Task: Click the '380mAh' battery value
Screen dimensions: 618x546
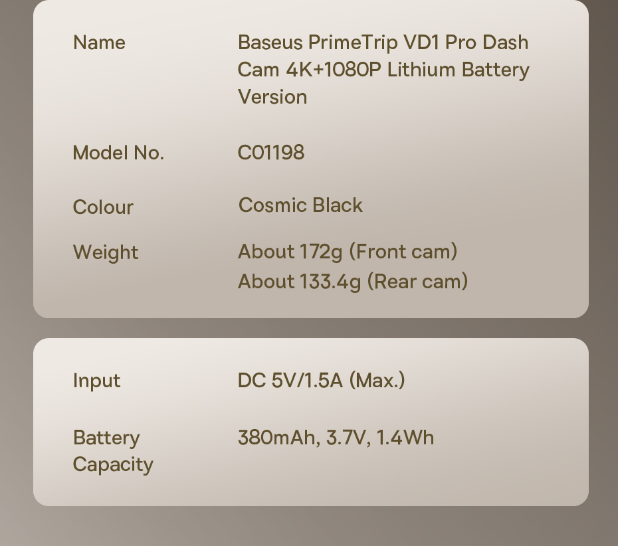Action: click(277, 438)
